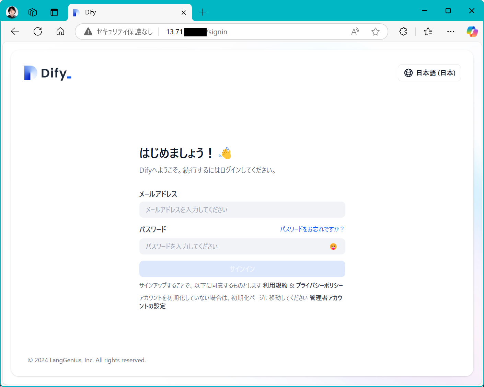Open the 日本語 (日本) language selector

point(429,73)
